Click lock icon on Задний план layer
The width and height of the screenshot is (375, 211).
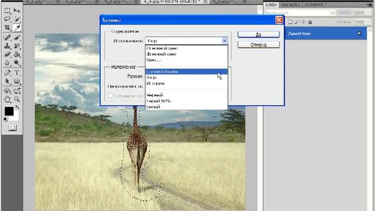pyautogui.click(x=359, y=33)
